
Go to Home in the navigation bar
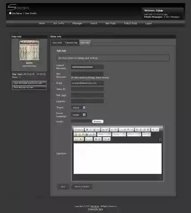point(42,23)
